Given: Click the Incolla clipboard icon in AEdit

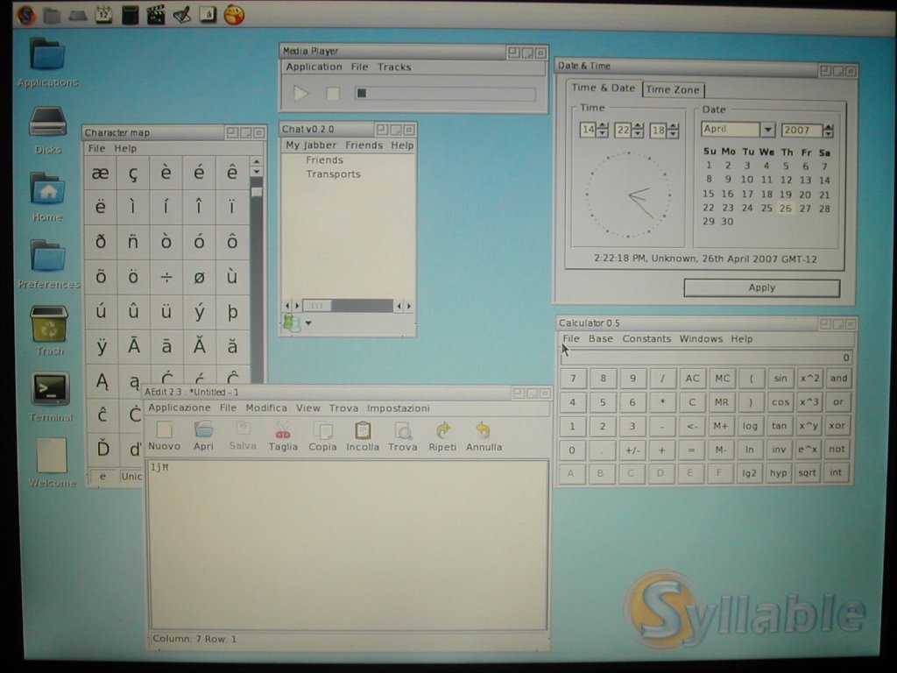Looking at the screenshot, I should tap(363, 430).
